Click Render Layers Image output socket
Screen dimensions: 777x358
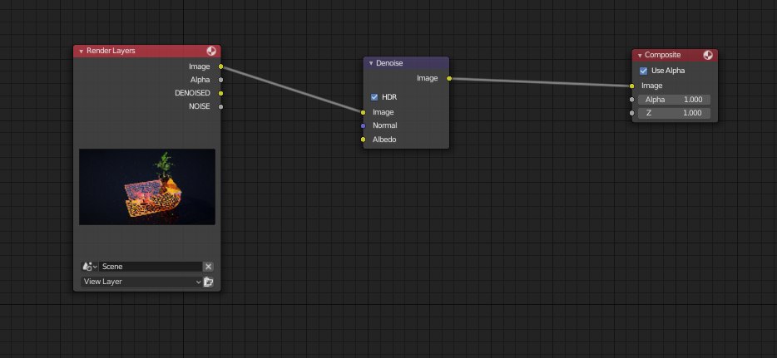coord(220,66)
